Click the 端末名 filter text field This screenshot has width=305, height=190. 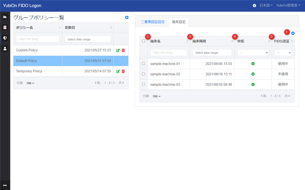pos(169,53)
